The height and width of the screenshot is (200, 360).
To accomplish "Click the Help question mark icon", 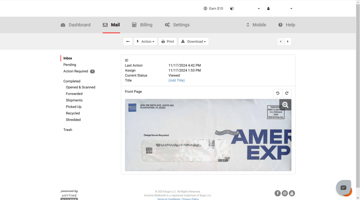I will pos(280,25).
